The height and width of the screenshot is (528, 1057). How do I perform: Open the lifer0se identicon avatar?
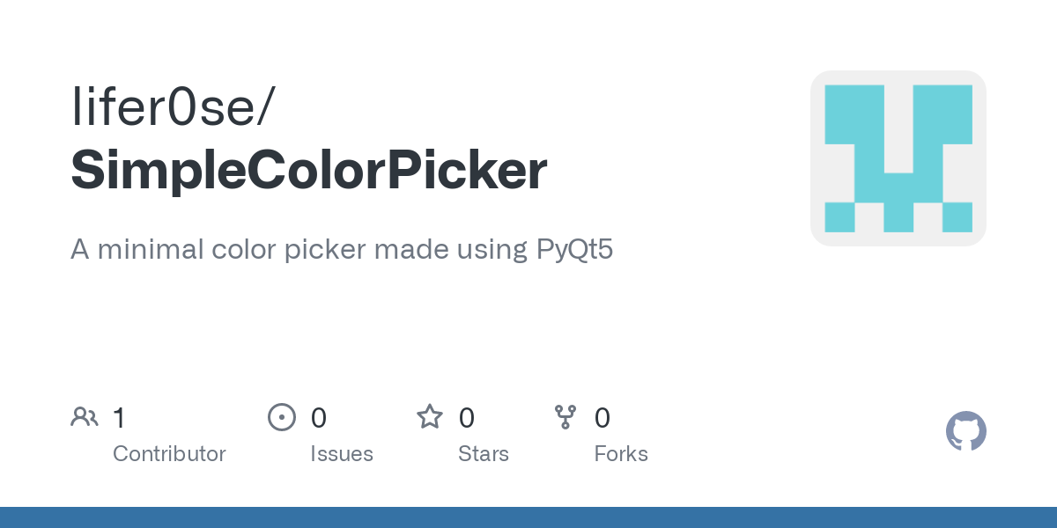click(898, 158)
